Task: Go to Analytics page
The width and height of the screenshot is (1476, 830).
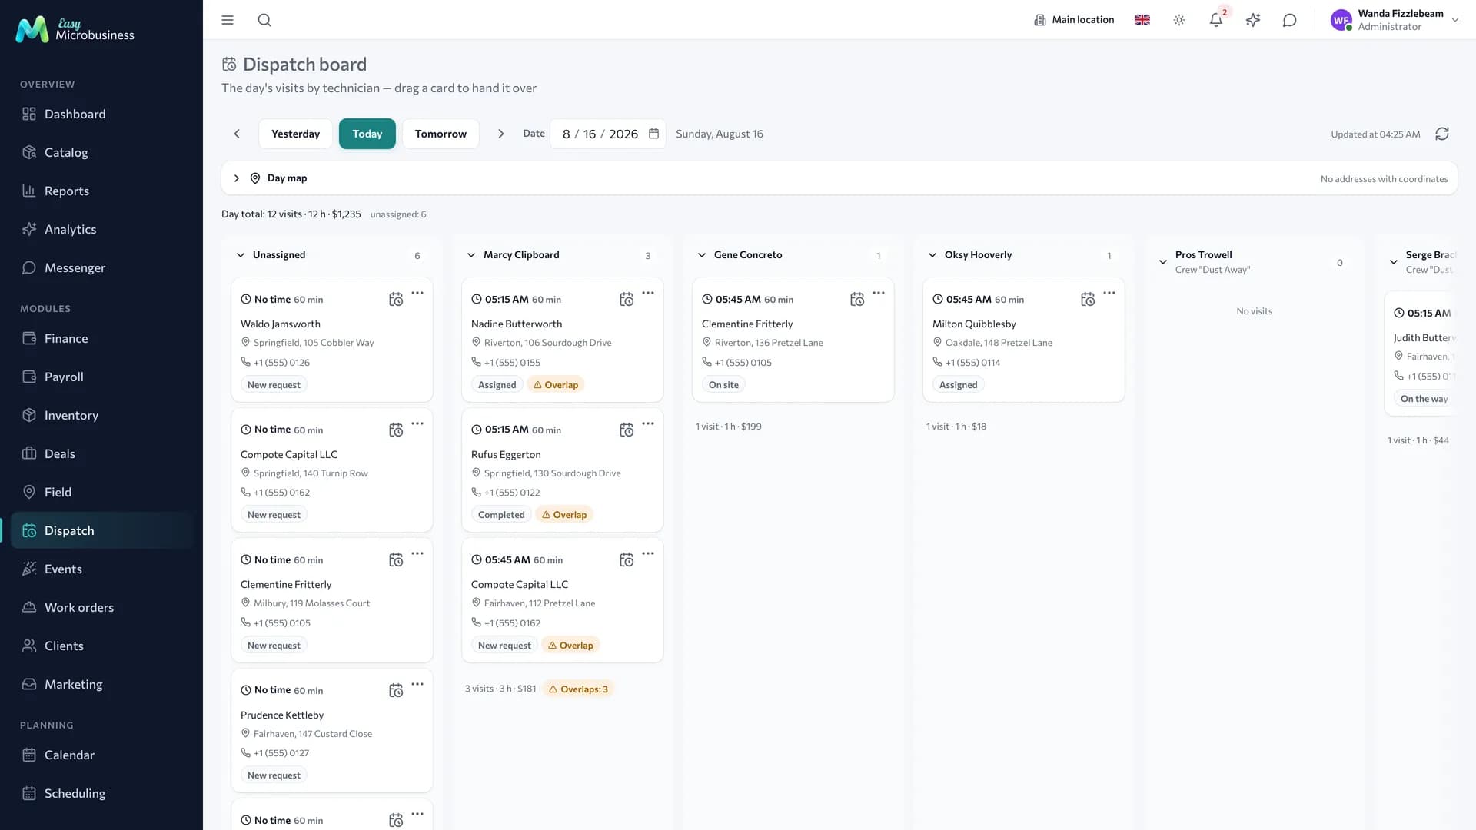Action: (101, 229)
